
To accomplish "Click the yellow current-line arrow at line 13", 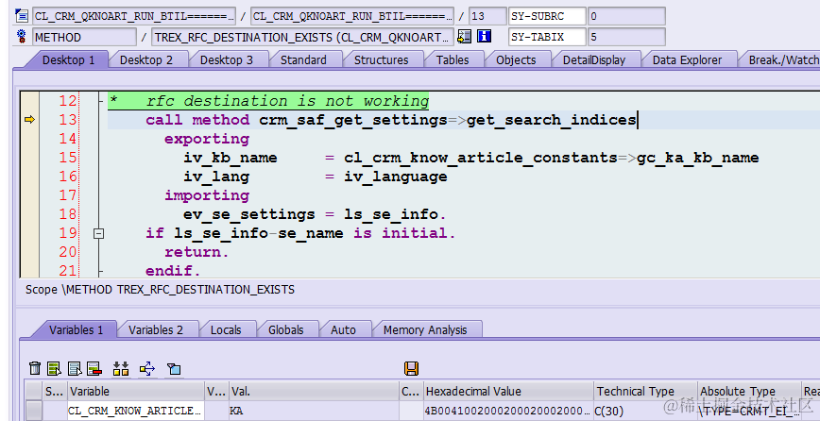I will [x=30, y=120].
